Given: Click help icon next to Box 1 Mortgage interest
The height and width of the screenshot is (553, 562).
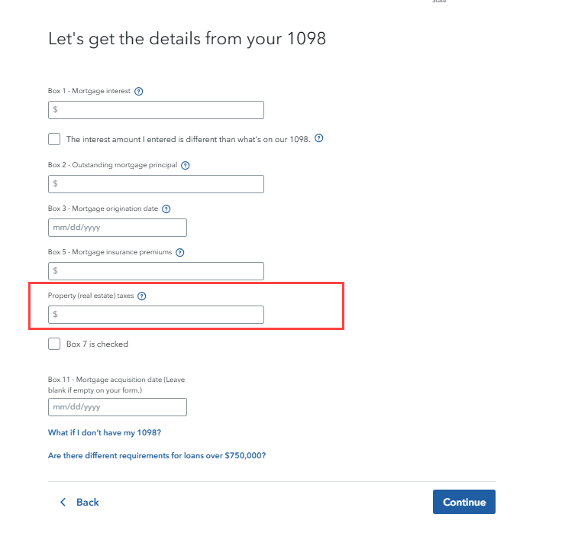Looking at the screenshot, I should pos(139,91).
